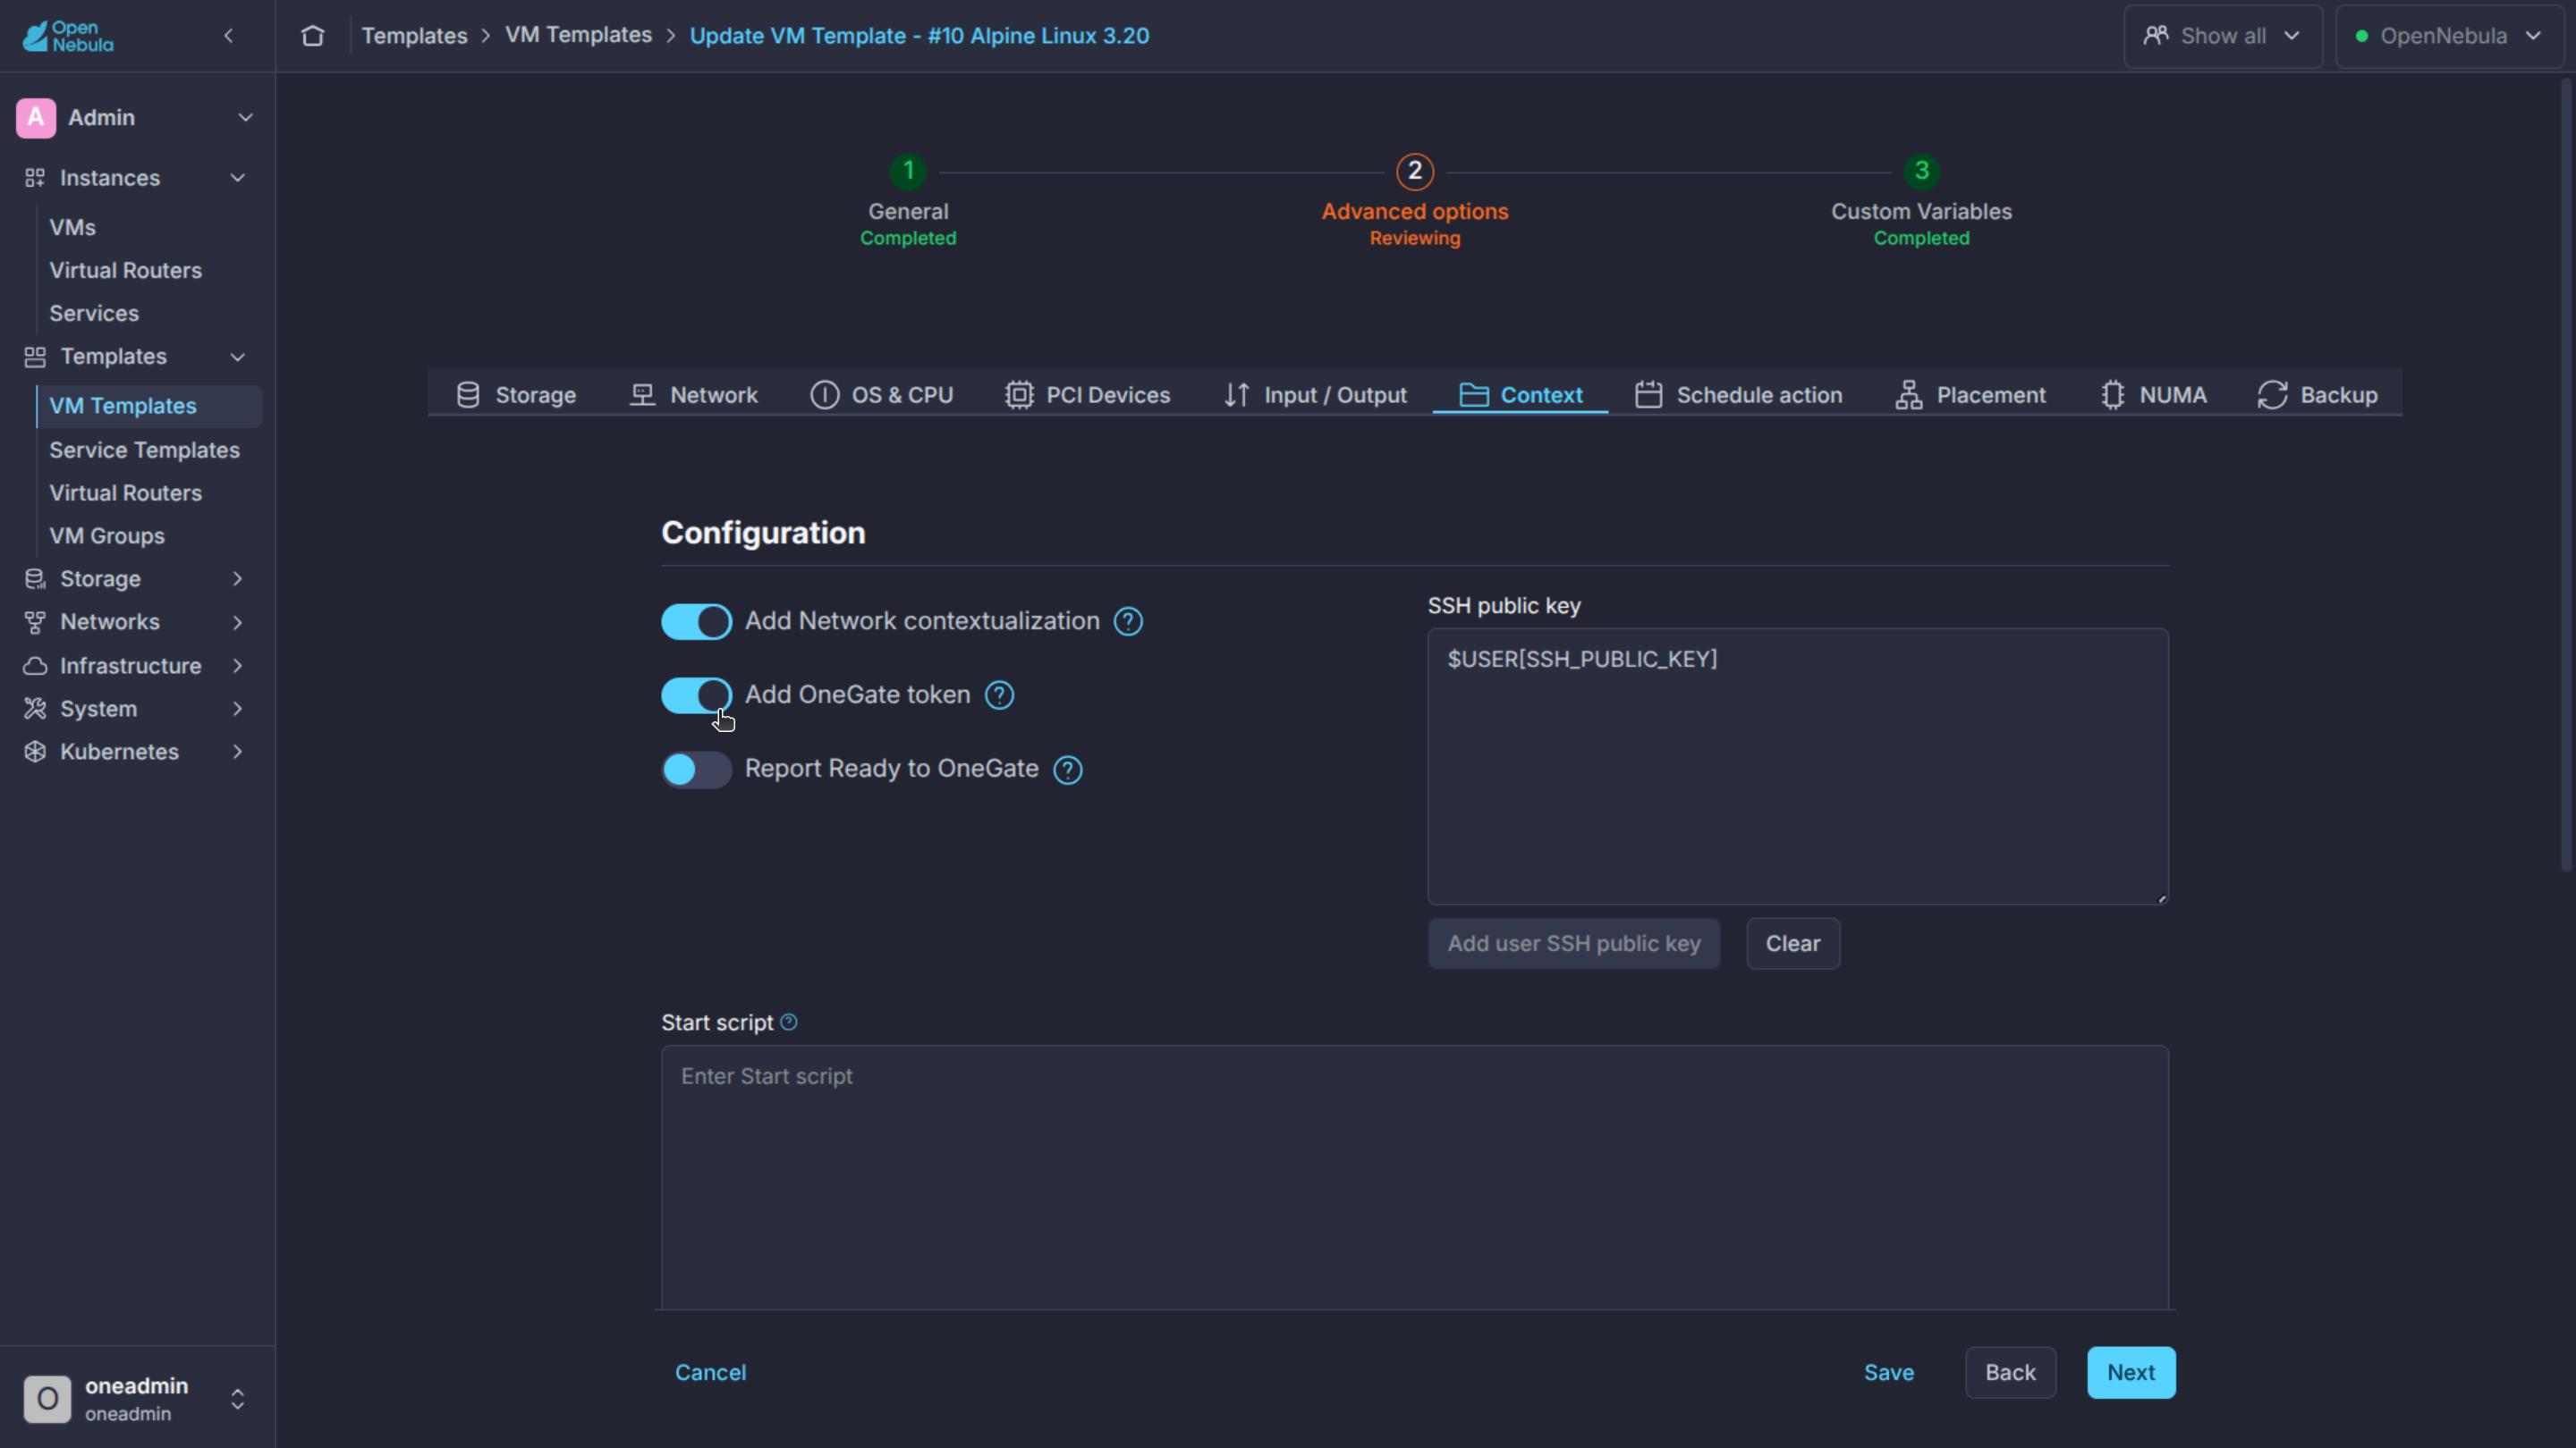This screenshot has width=2576, height=1448.
Task: Click the Infrastructure cloud icon
Action: [x=35, y=666]
